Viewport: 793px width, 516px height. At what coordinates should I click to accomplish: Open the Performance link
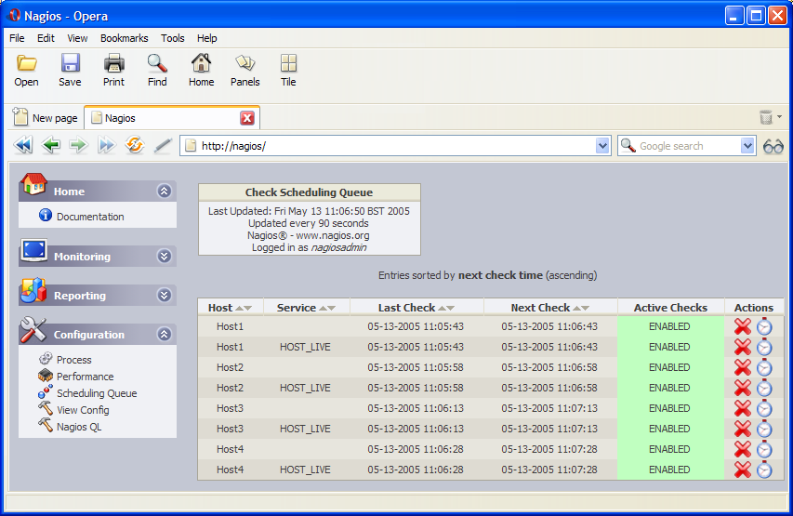point(85,377)
